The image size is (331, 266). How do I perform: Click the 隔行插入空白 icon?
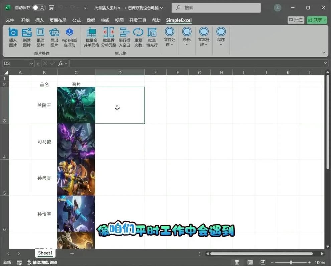click(124, 37)
